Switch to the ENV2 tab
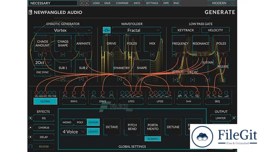This screenshot has width=263, height=152. (103, 101)
